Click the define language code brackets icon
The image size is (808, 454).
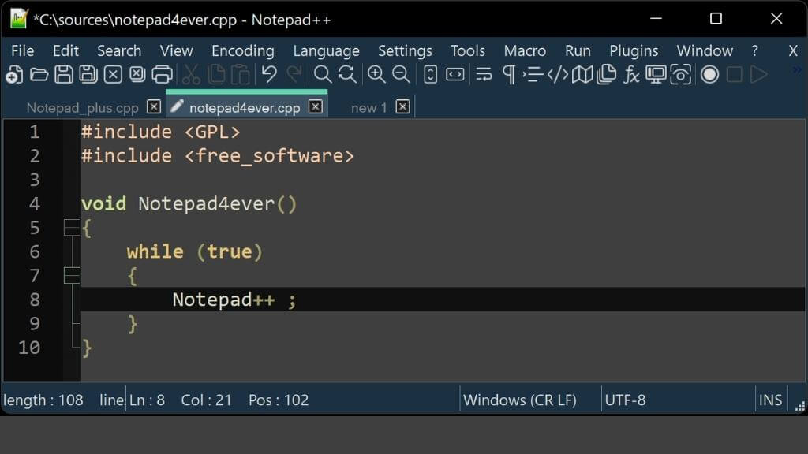point(558,75)
